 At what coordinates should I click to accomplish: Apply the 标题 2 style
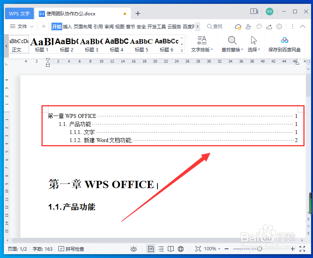tap(66, 44)
